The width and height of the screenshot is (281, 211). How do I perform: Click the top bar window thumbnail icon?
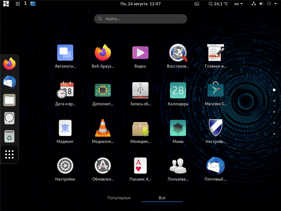(x=33, y=4)
